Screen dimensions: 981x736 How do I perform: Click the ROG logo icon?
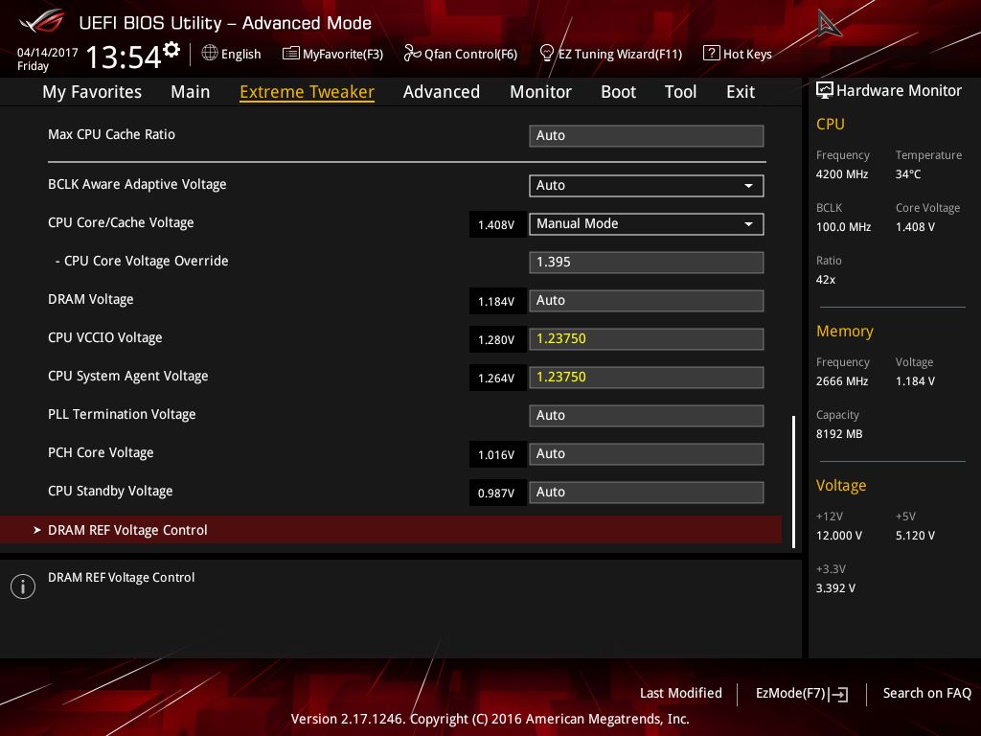pyautogui.click(x=42, y=21)
